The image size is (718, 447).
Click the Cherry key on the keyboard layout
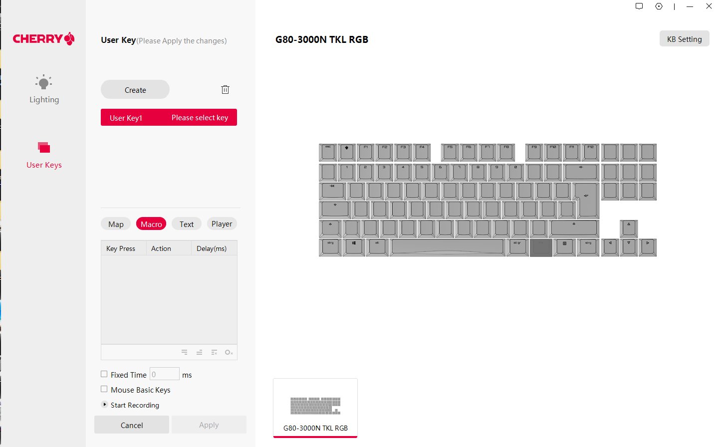(347, 152)
